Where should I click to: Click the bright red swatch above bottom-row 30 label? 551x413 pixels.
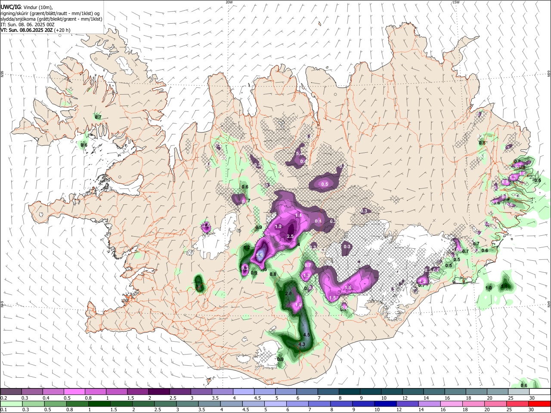coord(540,404)
